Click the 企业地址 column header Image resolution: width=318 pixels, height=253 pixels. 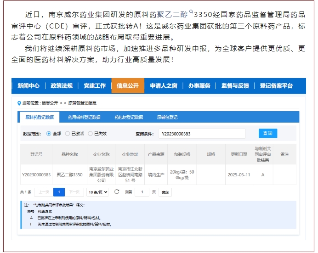(130, 154)
